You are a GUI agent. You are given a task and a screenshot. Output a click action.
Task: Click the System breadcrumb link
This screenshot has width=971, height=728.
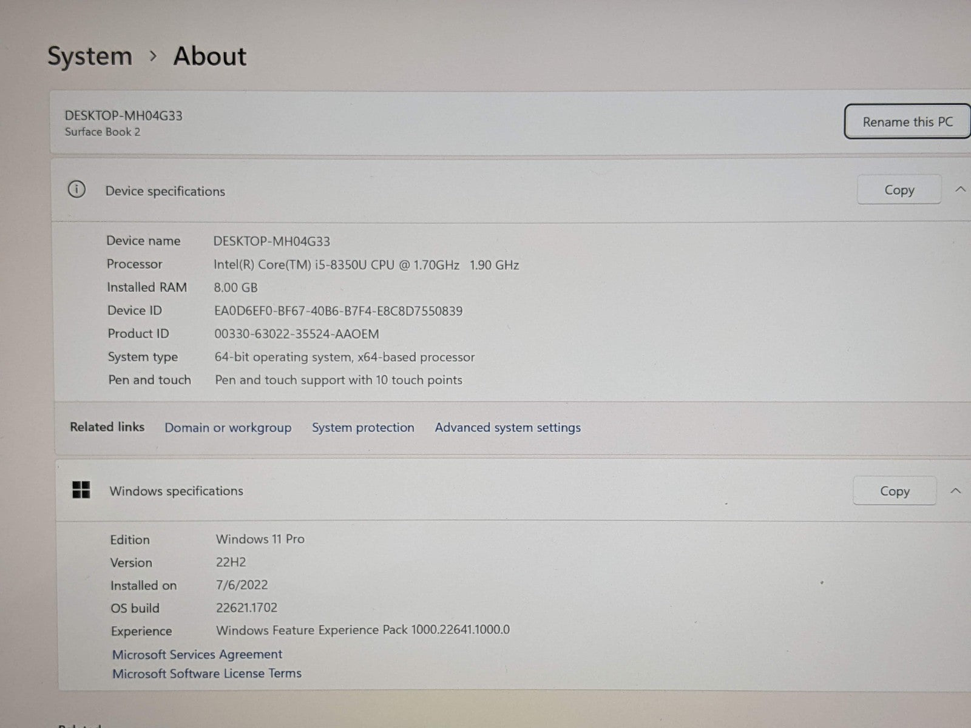tap(90, 56)
